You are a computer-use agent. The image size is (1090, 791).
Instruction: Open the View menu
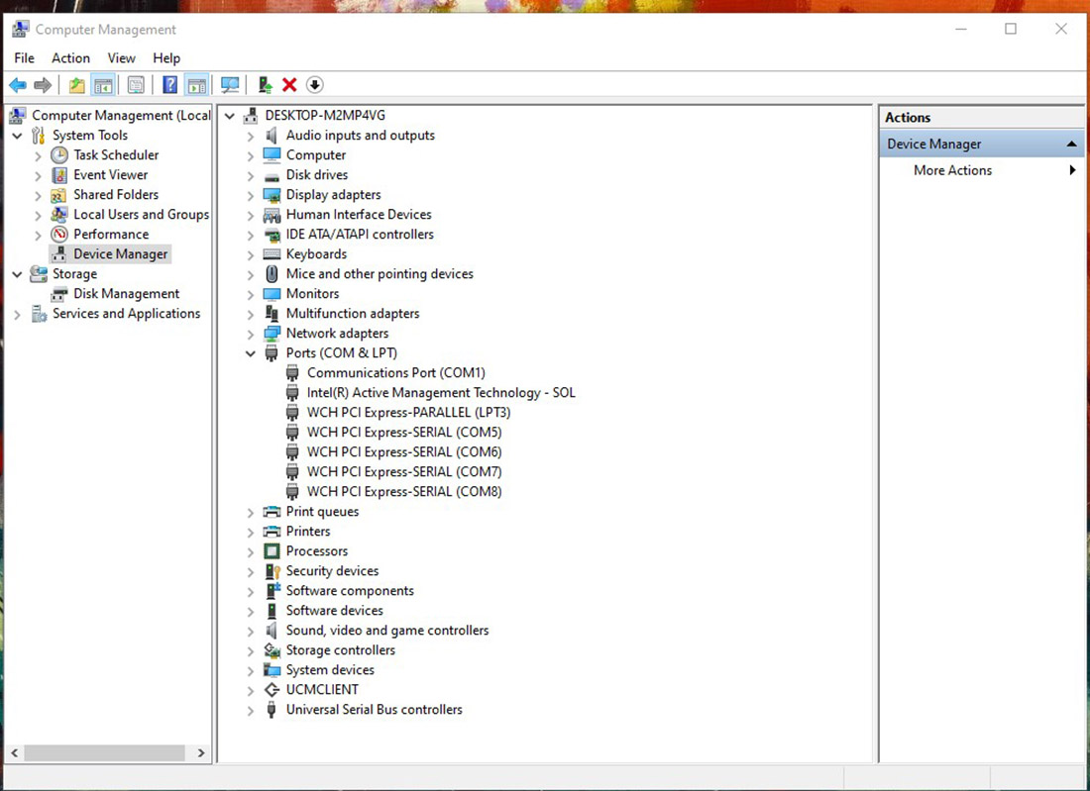121,58
